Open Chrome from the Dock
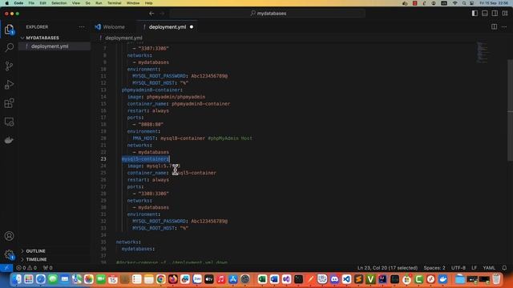Screen dimensions: 513x288 [160, 279]
